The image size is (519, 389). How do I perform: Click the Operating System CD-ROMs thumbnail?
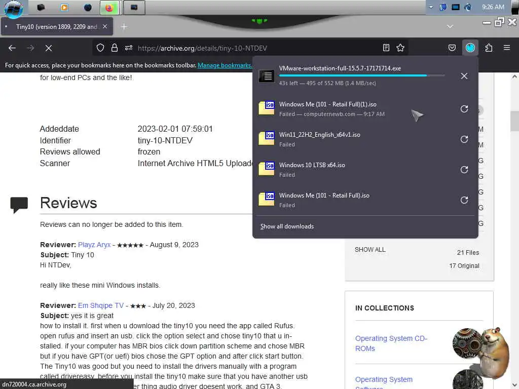tap(467, 343)
